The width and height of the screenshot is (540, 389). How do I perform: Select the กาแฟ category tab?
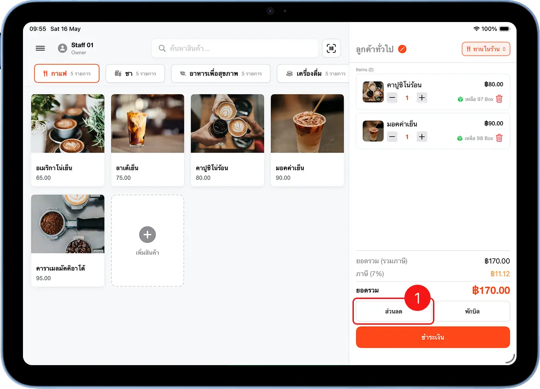point(67,73)
